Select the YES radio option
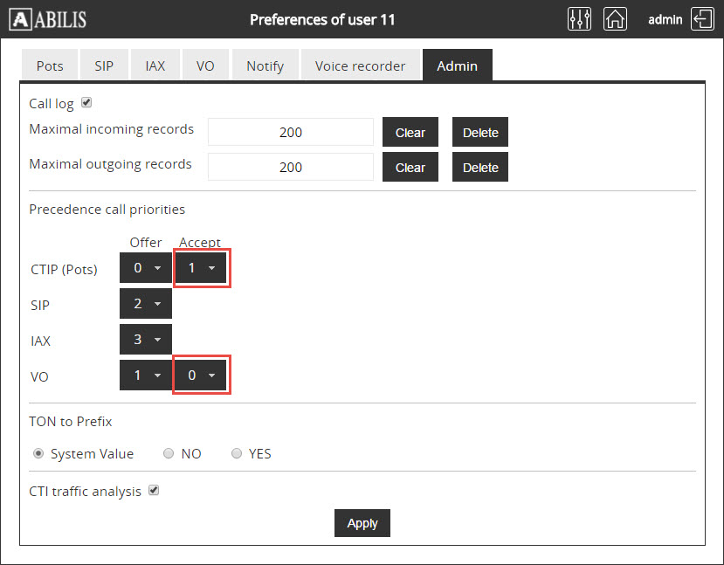 coord(236,453)
